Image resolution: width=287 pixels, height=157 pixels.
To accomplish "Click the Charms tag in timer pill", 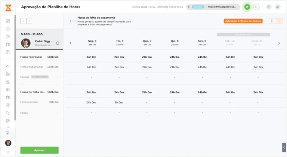I will [x=198, y=7].
